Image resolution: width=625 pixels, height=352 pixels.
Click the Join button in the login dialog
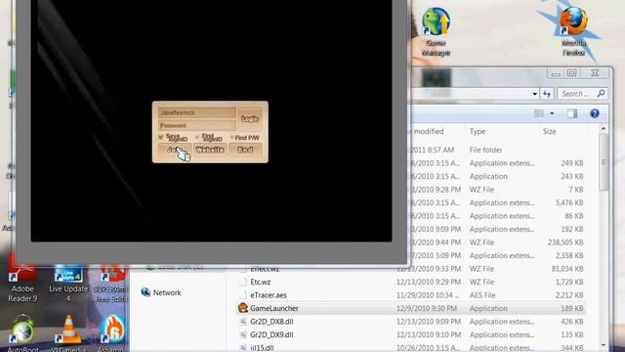click(x=175, y=150)
